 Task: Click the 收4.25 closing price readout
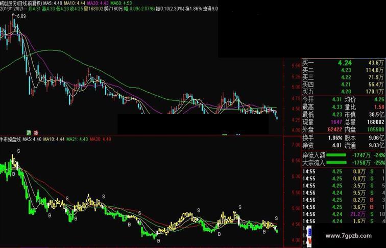pos(76,9)
